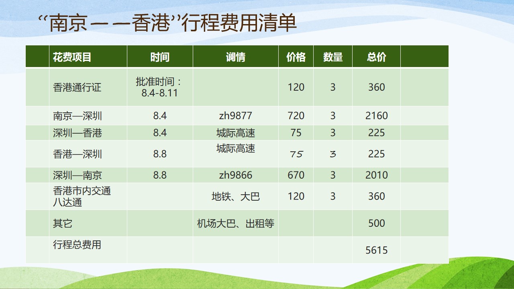Click the total cost value 5615

[x=376, y=250]
